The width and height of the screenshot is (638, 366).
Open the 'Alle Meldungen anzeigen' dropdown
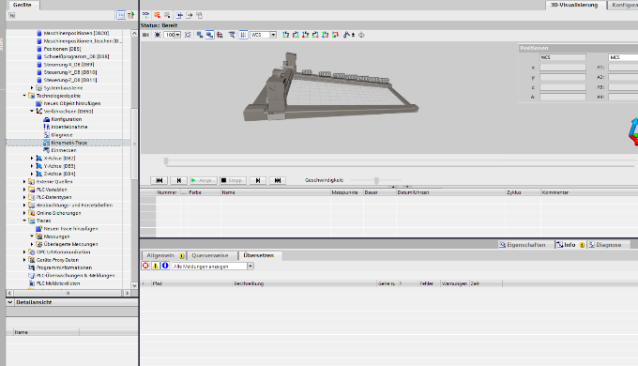click(251, 267)
